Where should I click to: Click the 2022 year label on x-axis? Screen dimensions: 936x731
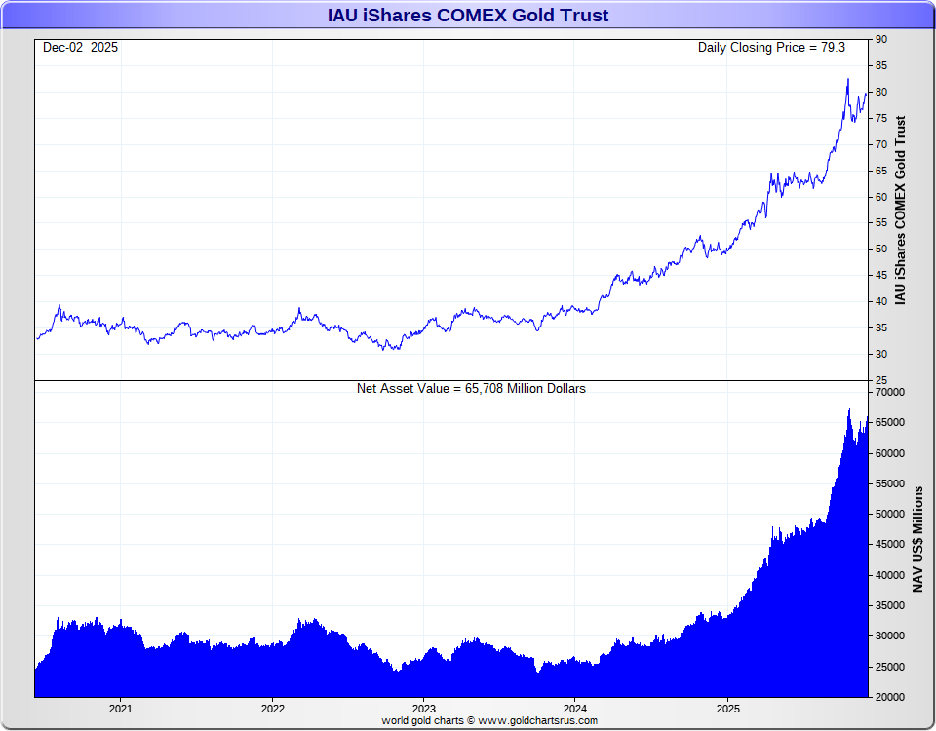point(272,709)
